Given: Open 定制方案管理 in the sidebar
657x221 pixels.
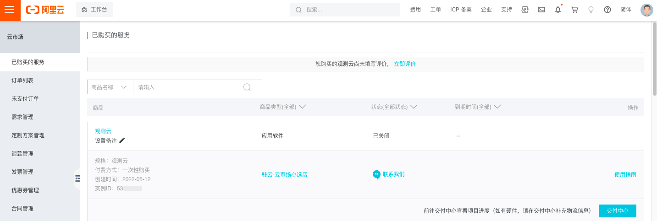Looking at the screenshot, I should pyautogui.click(x=40, y=135).
